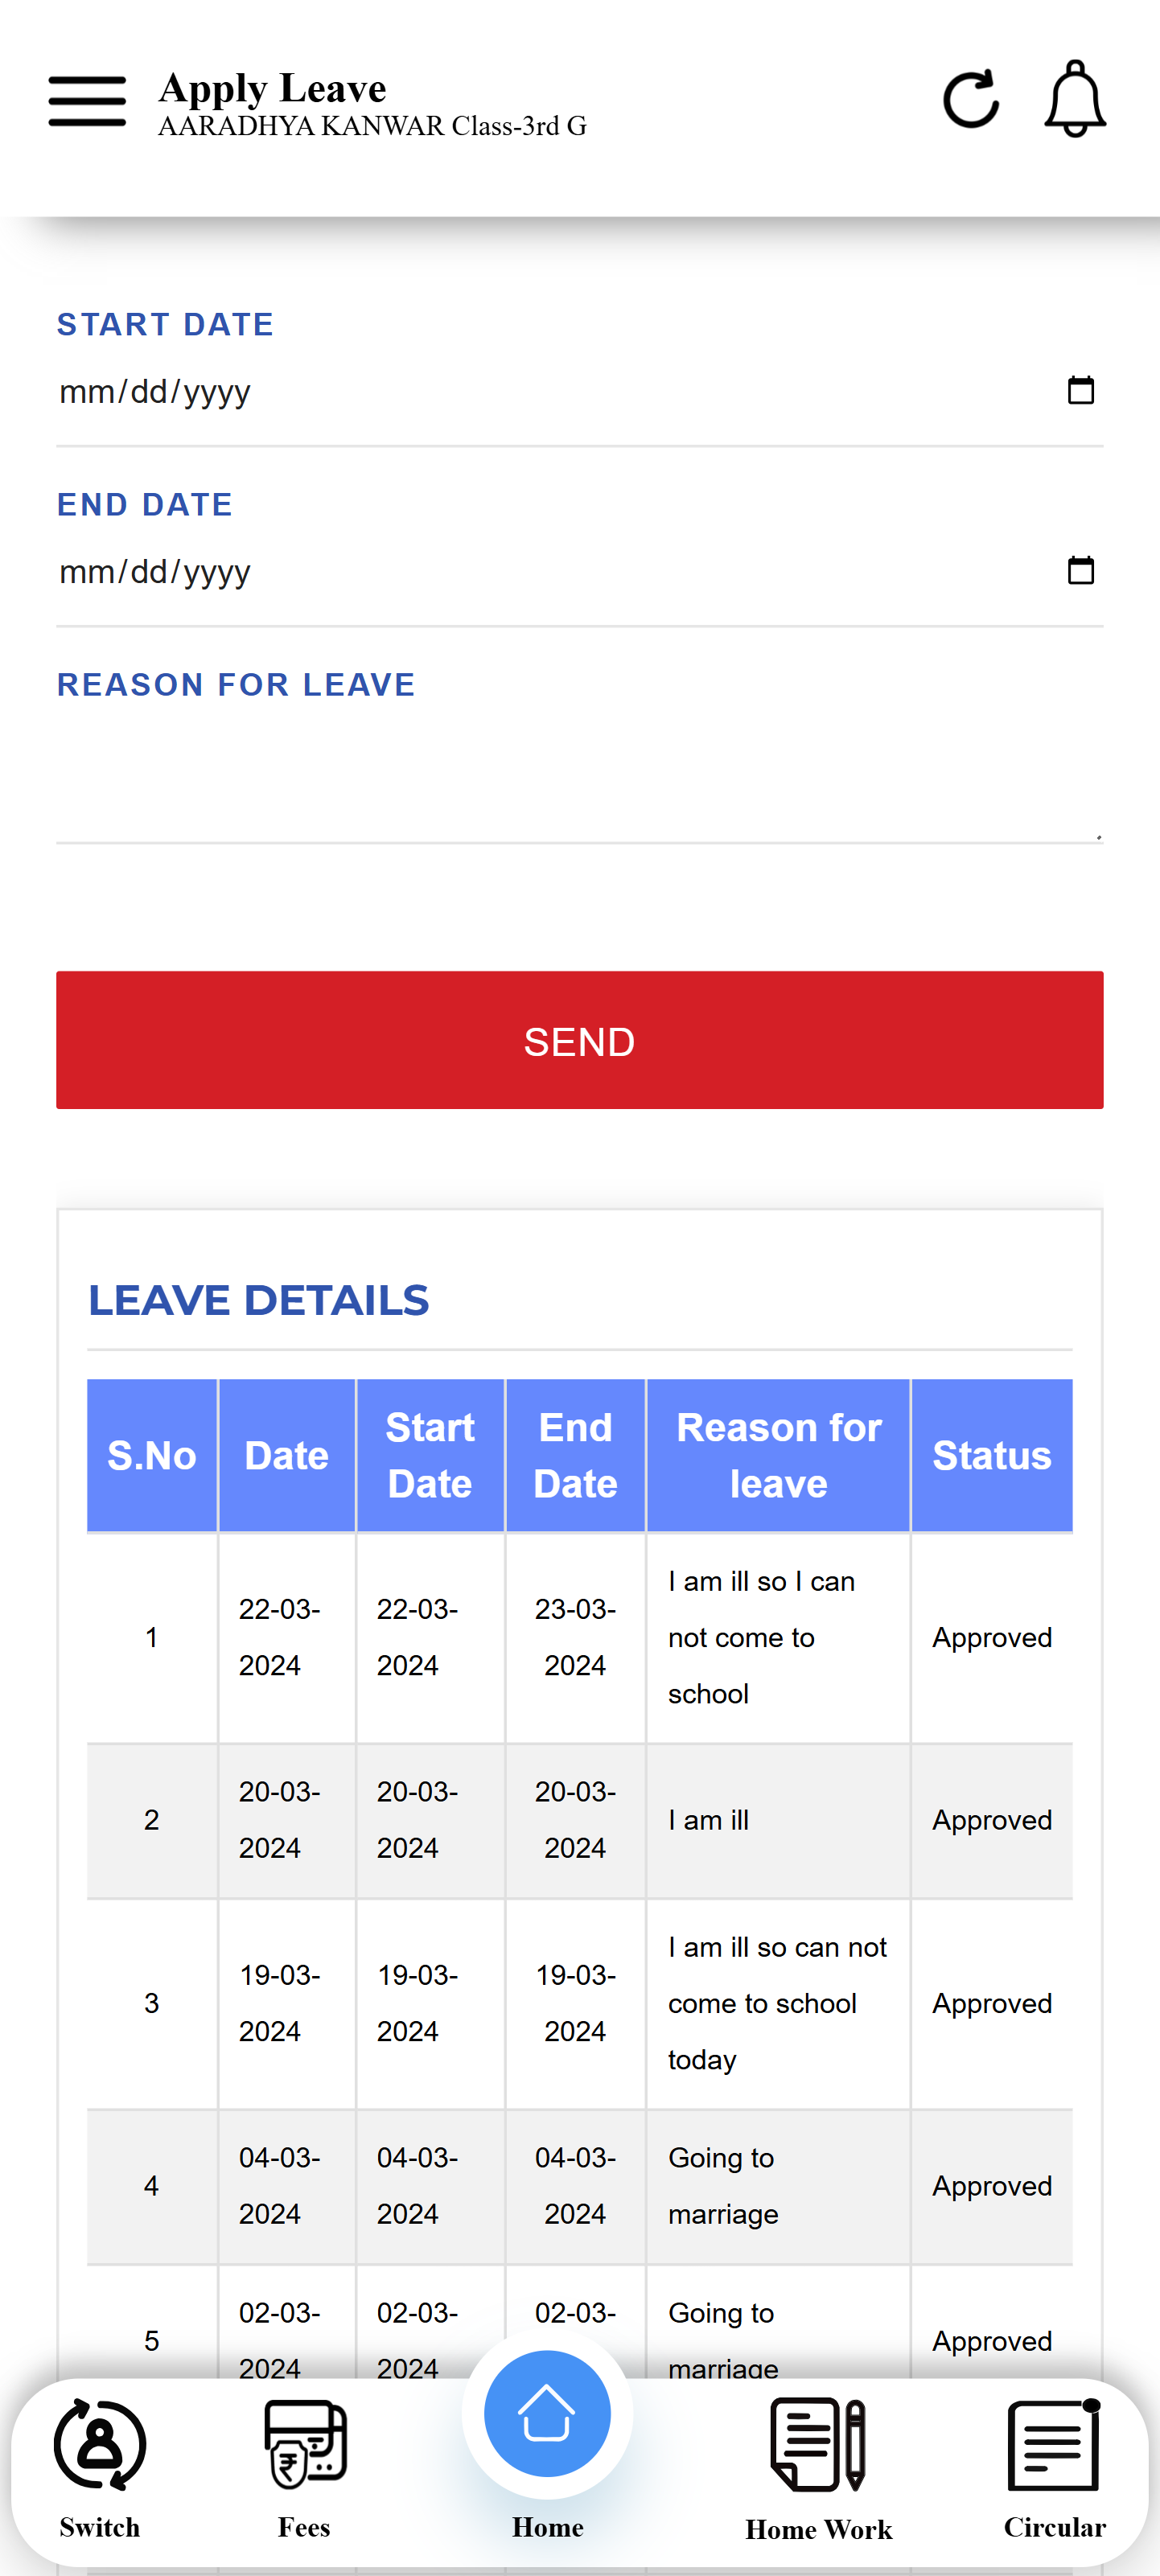The width and height of the screenshot is (1160, 2576).
Task: Open the notifications bell
Action: click(1075, 100)
